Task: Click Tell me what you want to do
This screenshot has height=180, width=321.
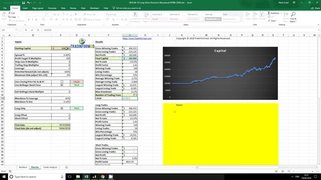Action: 127,8
